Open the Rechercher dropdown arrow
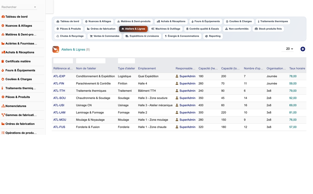313x194 pixels. coord(35,7)
